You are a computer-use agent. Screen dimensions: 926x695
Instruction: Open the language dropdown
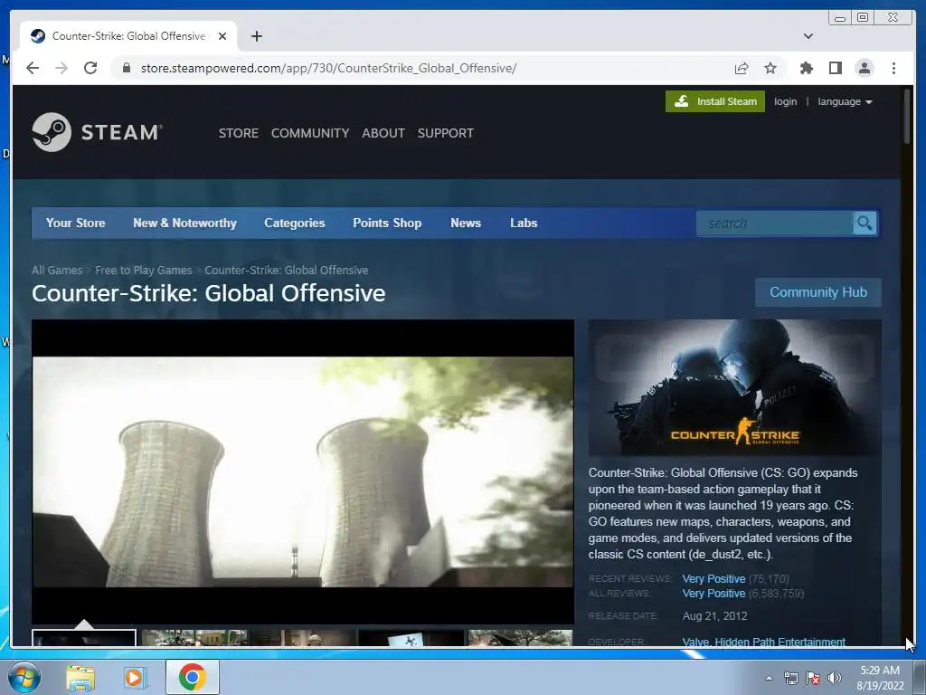coord(845,101)
